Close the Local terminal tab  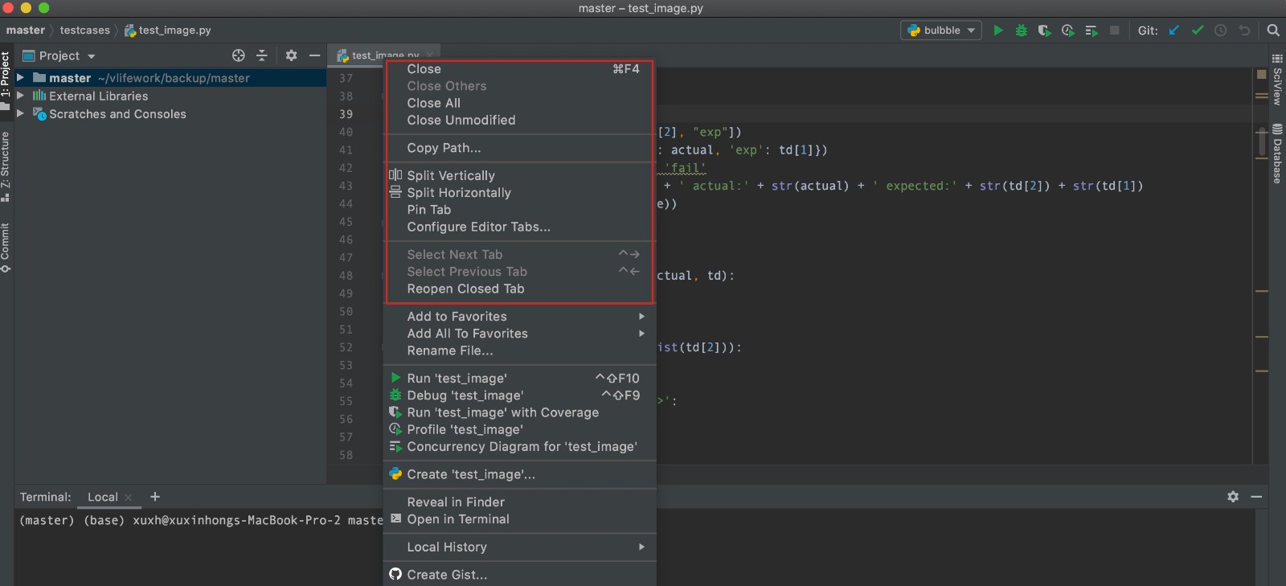(x=128, y=498)
